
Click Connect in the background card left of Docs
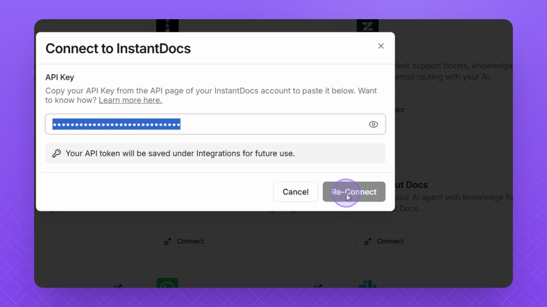184,241
